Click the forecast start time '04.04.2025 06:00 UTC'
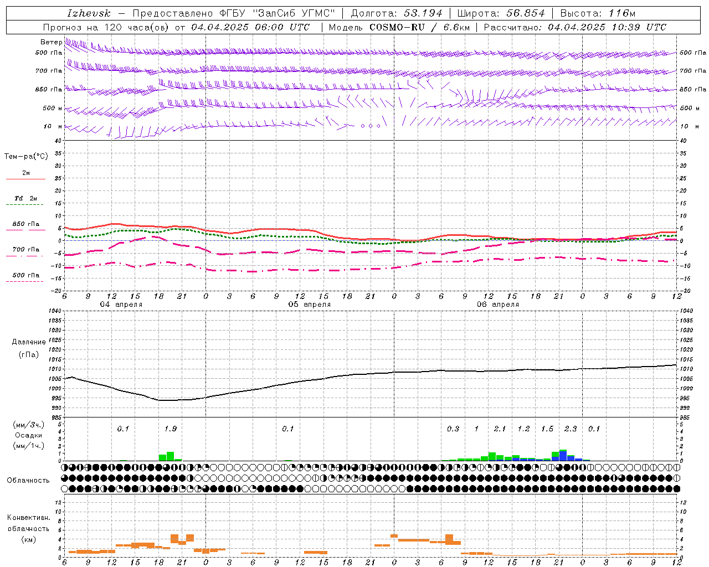This screenshot has height=567, width=709. [x=250, y=27]
